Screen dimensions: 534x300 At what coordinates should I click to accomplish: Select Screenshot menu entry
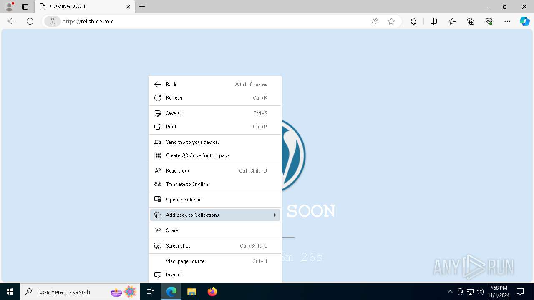(215, 246)
